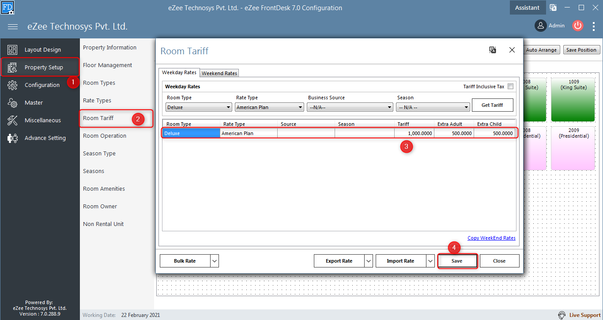The height and width of the screenshot is (320, 603).
Task: Open the Season dropdown
Action: point(433,107)
